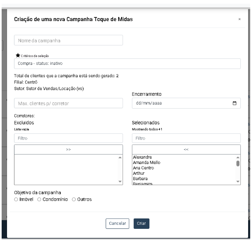This screenshot has width=251, height=240.
Task: Click the calendar icon in Encerramento field
Action: (235, 103)
